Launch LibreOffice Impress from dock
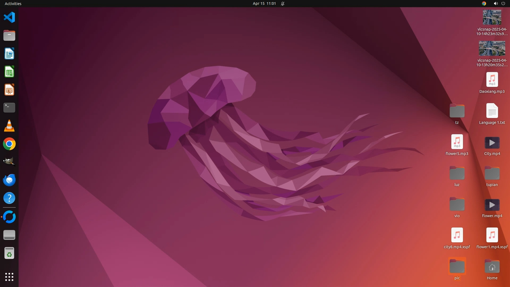 coord(9,90)
